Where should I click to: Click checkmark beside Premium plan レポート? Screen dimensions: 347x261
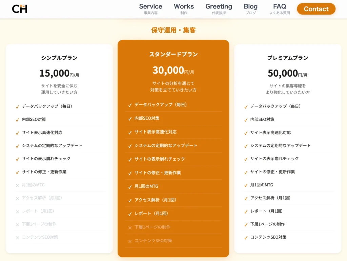point(246,212)
